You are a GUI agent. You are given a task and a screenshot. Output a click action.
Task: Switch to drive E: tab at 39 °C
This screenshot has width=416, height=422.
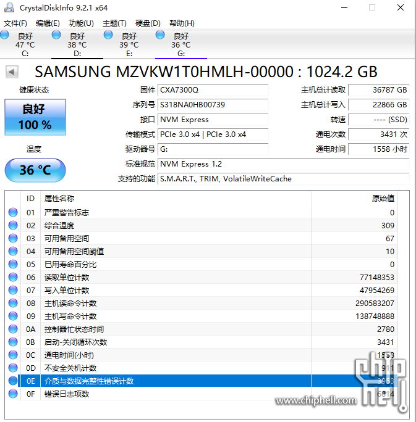[x=129, y=44]
